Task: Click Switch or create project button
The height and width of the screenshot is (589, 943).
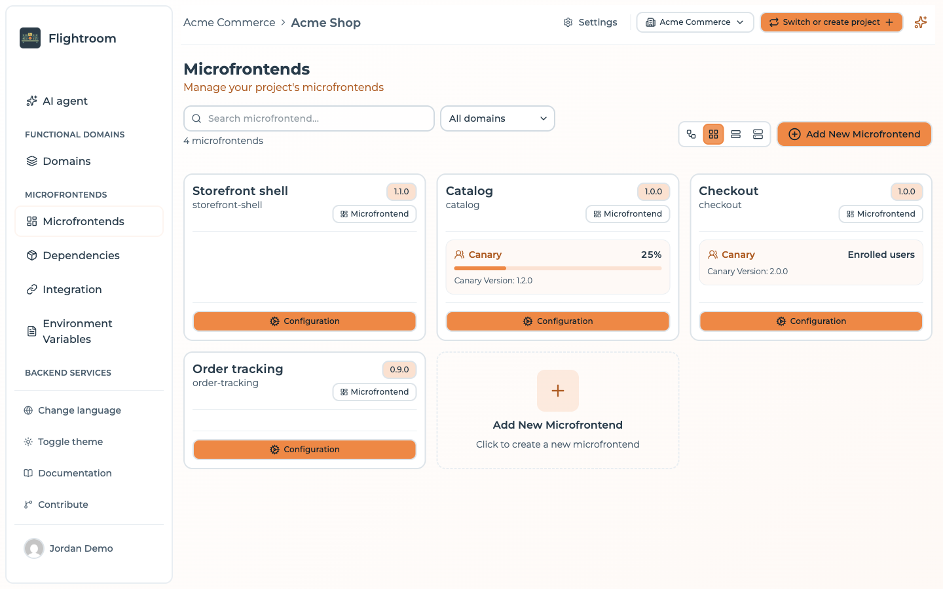Action: tap(832, 22)
